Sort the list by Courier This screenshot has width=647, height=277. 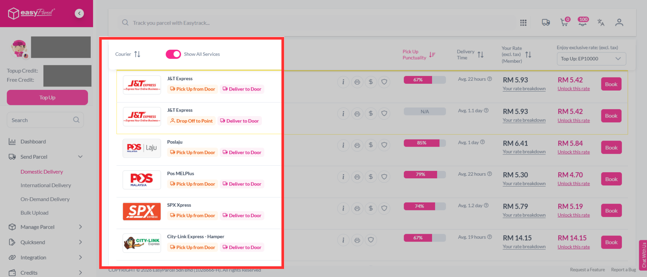click(x=137, y=54)
